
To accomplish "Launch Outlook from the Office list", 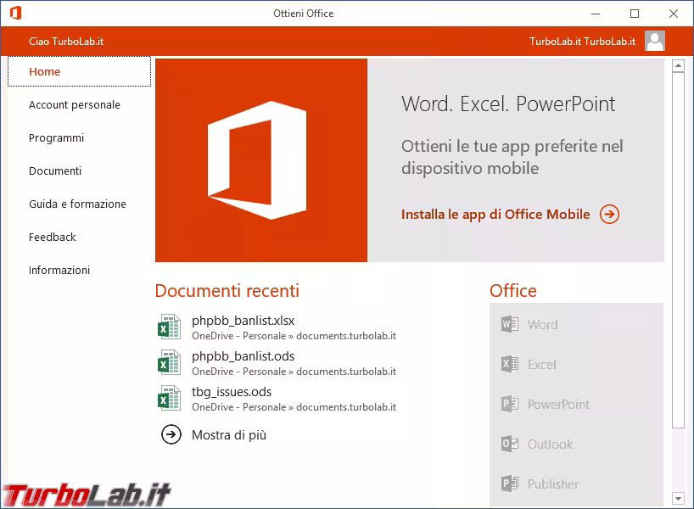I will point(550,445).
